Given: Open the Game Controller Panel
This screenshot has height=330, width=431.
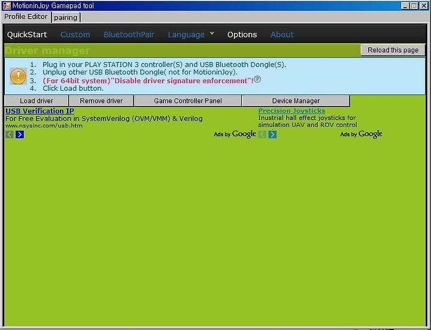Looking at the screenshot, I should (x=188, y=101).
